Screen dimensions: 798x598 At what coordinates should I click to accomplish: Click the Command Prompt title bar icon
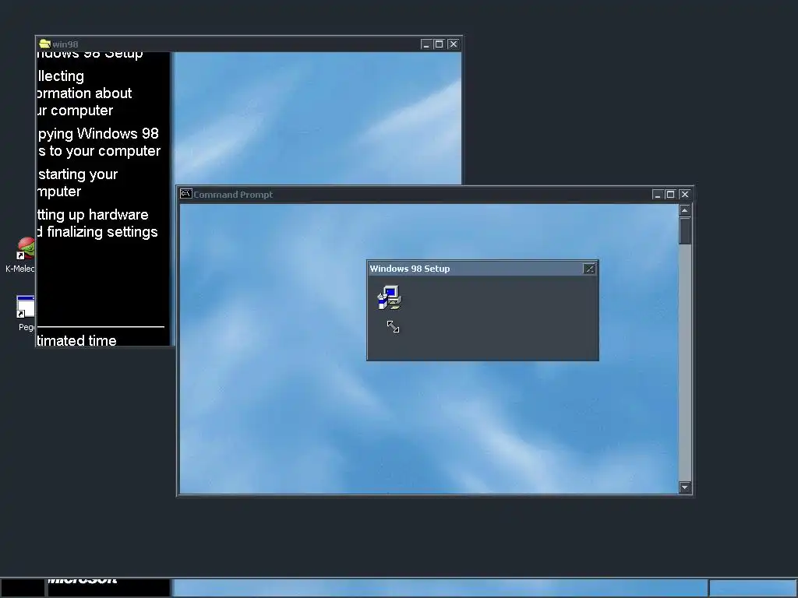coord(185,194)
